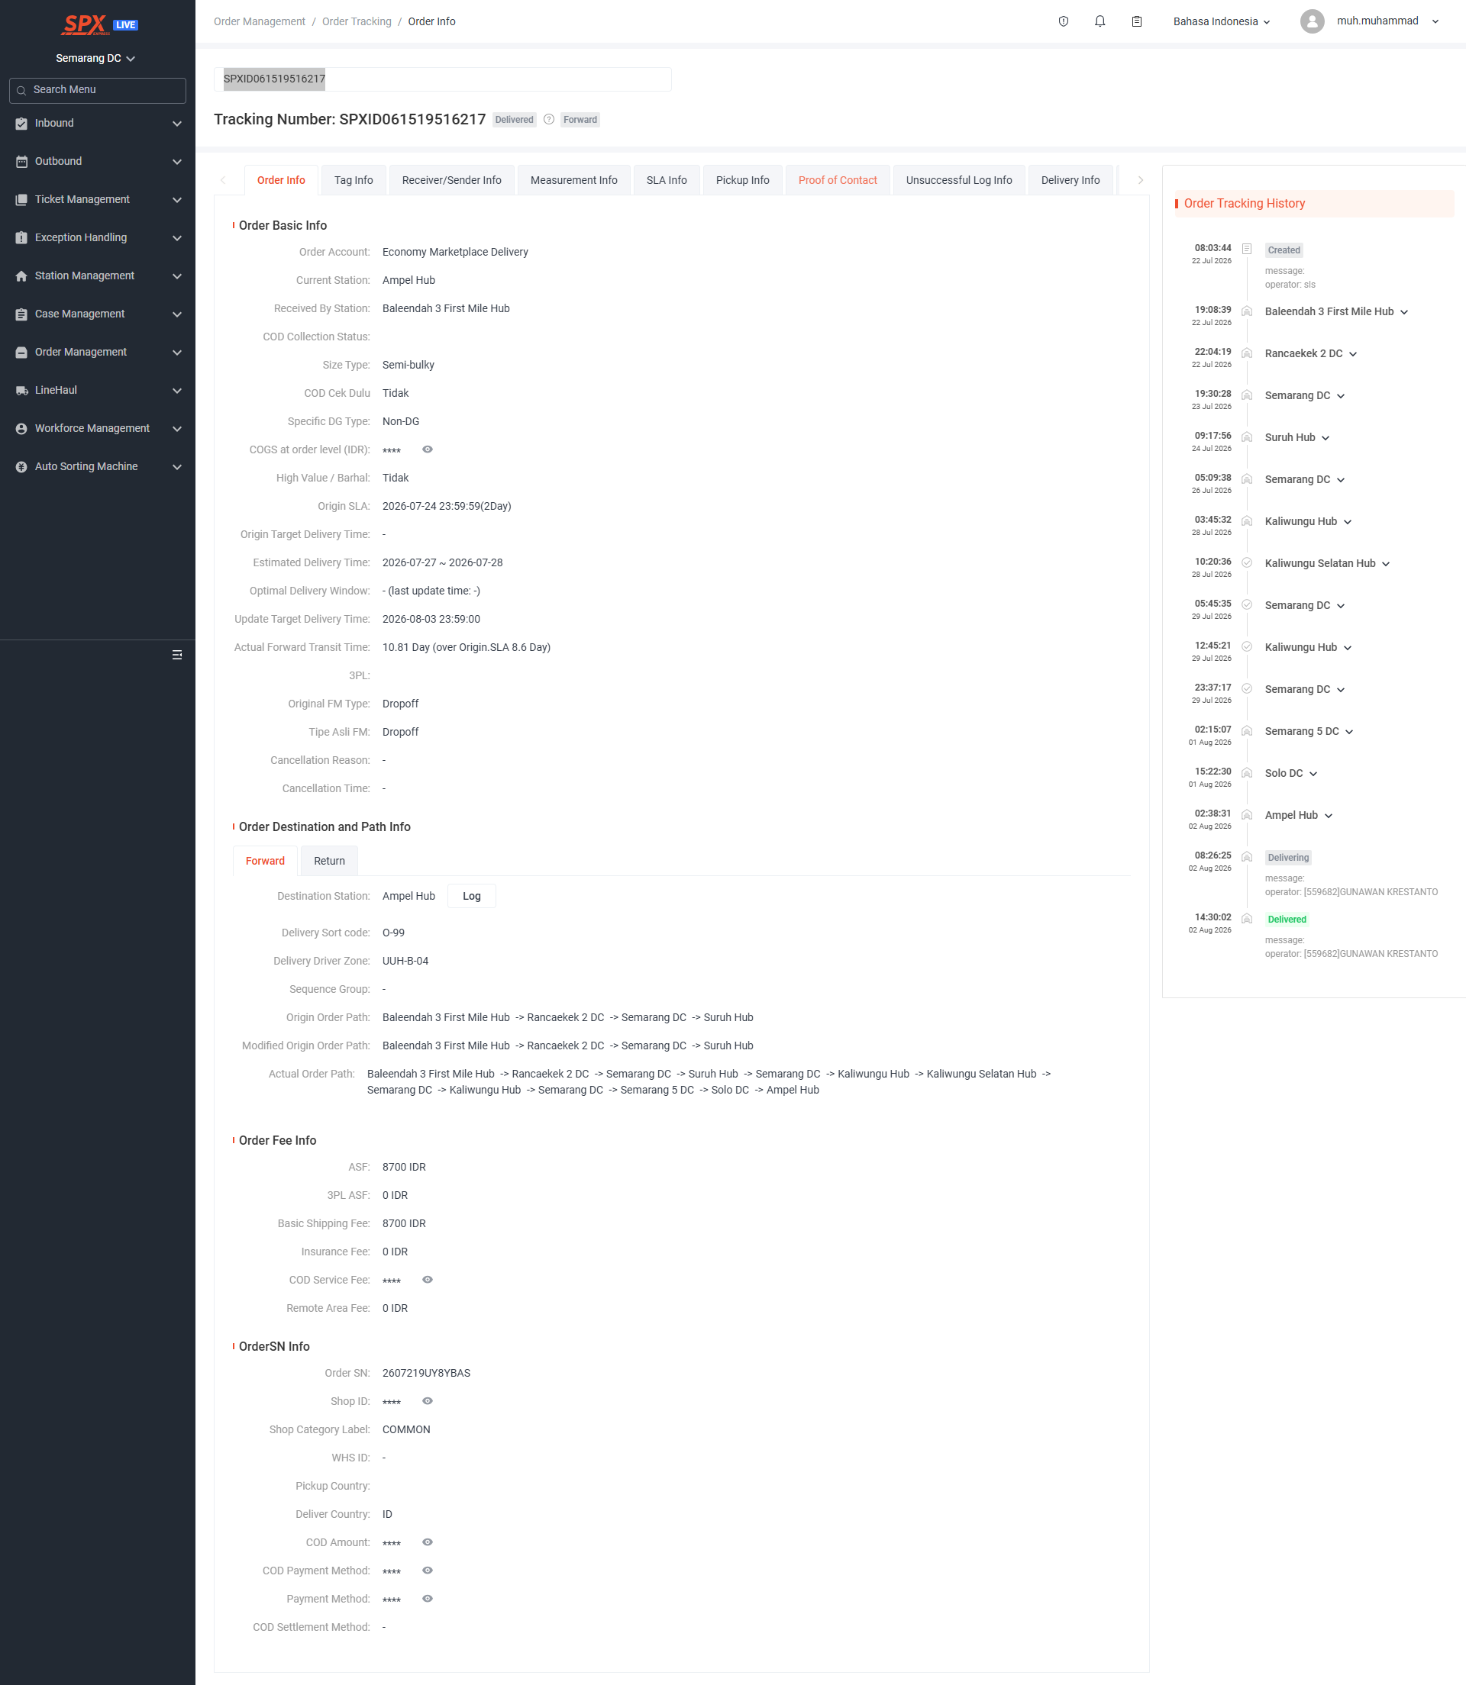The width and height of the screenshot is (1466, 1685).
Task: Click the tracking number search field
Action: pyautogui.click(x=443, y=79)
